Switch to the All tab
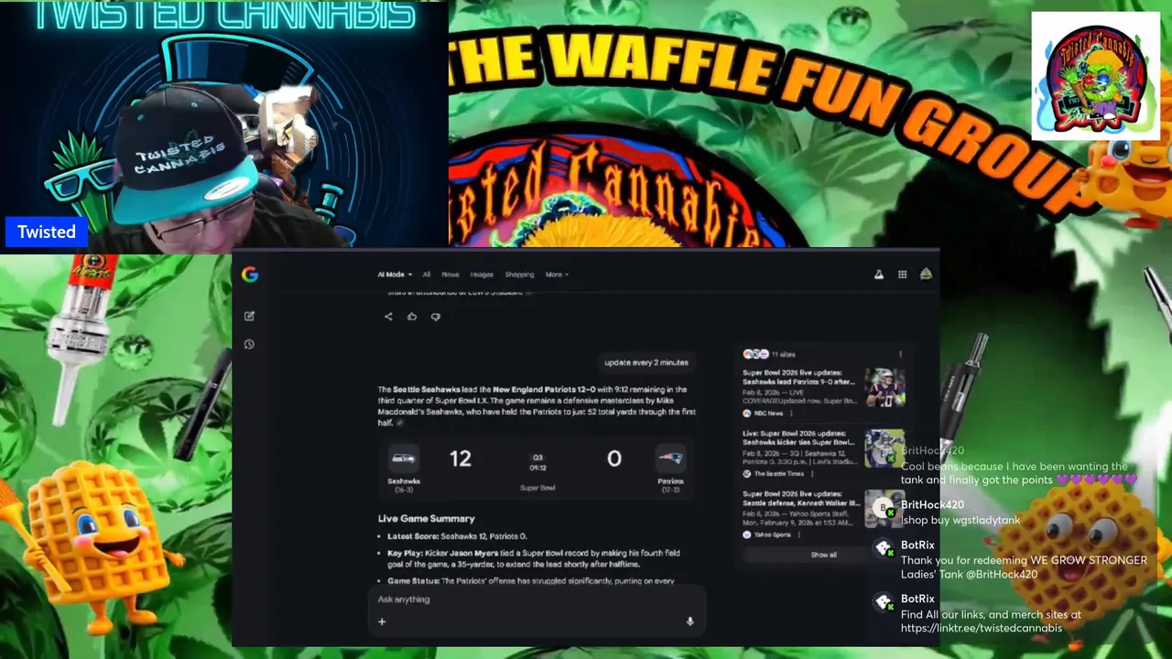 [x=427, y=275]
